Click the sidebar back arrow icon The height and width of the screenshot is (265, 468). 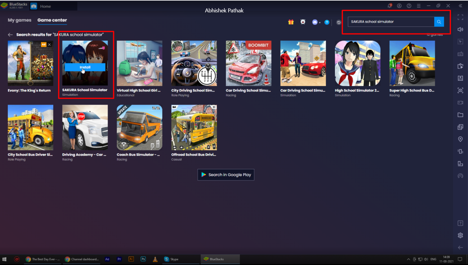460,248
